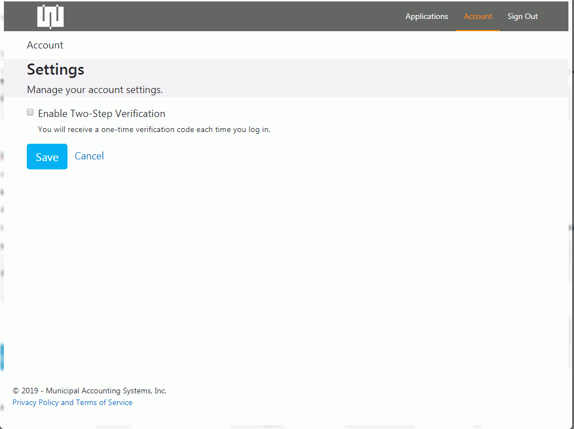The width and height of the screenshot is (574, 429).
Task: Click the Account breadcrumb text
Action: click(x=45, y=45)
